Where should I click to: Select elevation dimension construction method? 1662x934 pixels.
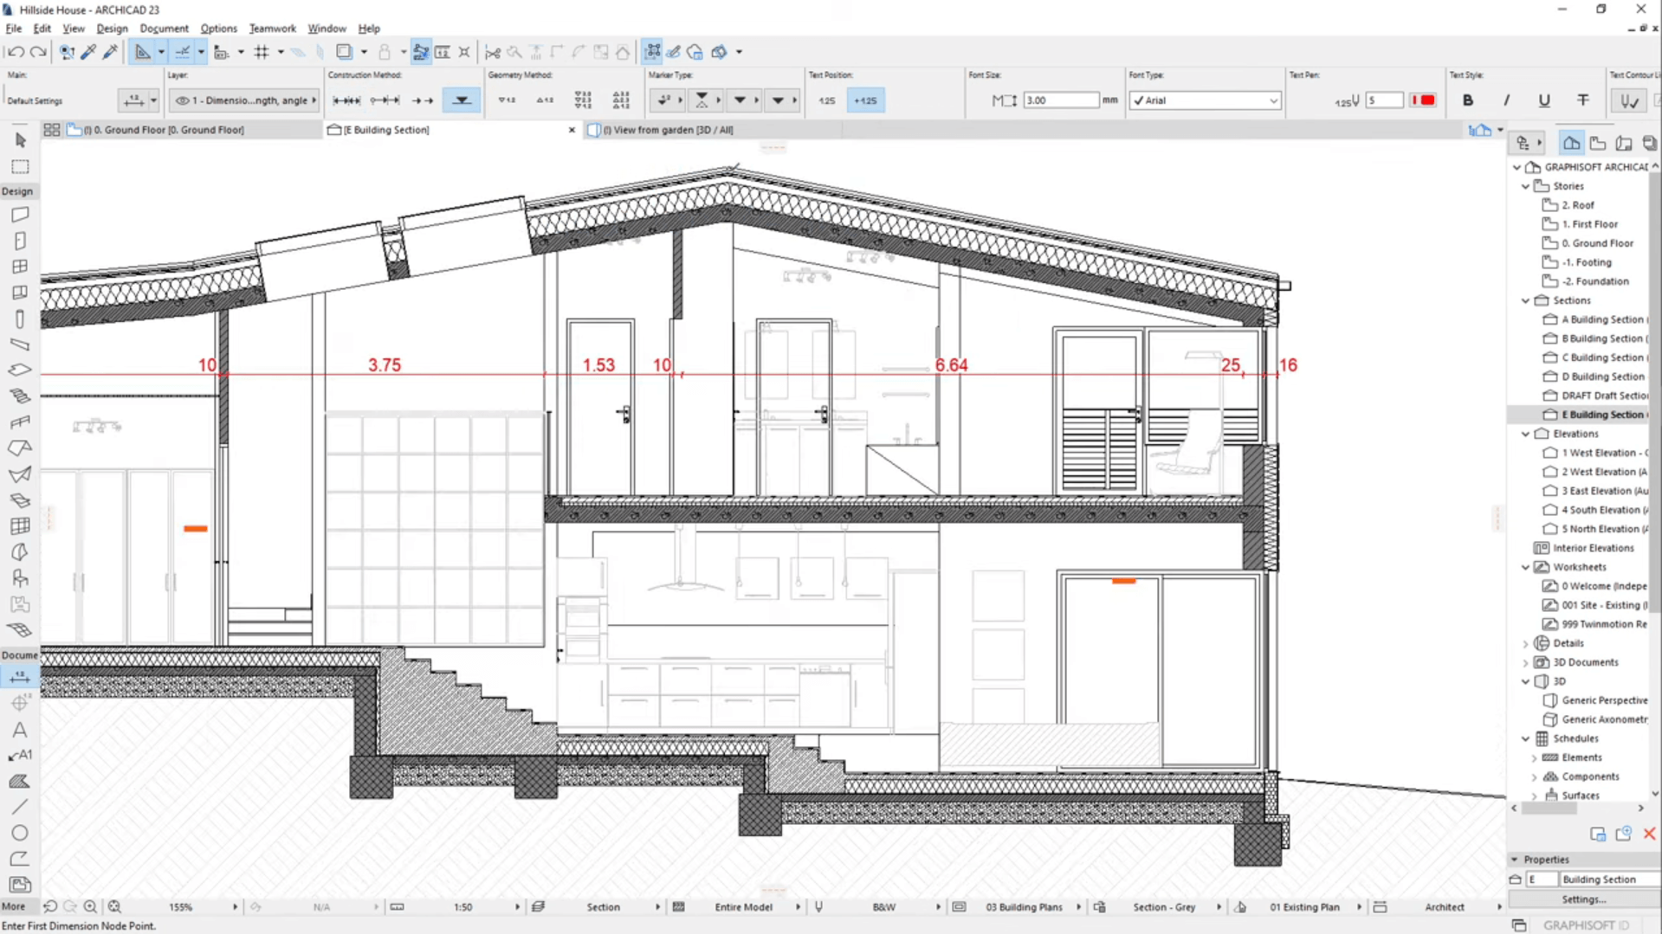click(x=462, y=100)
